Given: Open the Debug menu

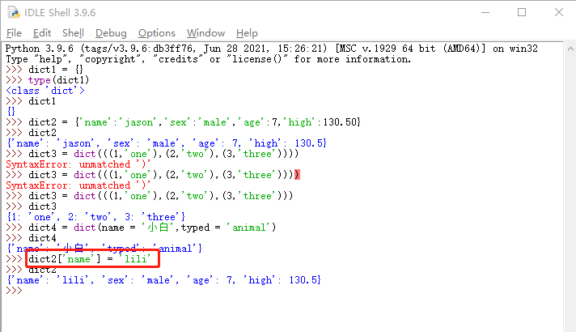Looking at the screenshot, I should [111, 33].
